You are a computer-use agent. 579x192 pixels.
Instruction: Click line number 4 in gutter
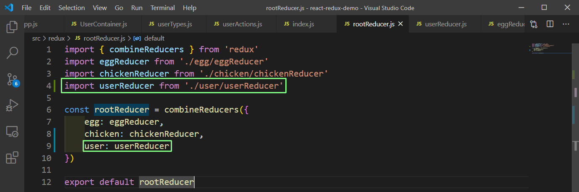pos(49,86)
